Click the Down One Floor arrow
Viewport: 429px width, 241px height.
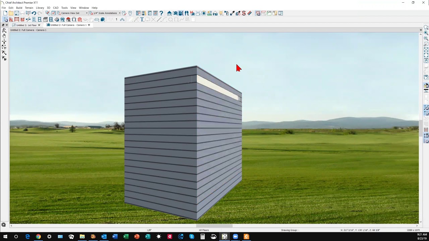click(110, 19)
